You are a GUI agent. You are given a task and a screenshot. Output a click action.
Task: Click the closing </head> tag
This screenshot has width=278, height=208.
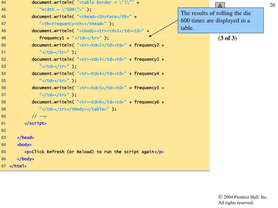pos(26,138)
